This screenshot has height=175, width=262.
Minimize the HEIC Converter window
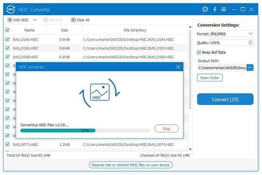[x=234, y=9]
